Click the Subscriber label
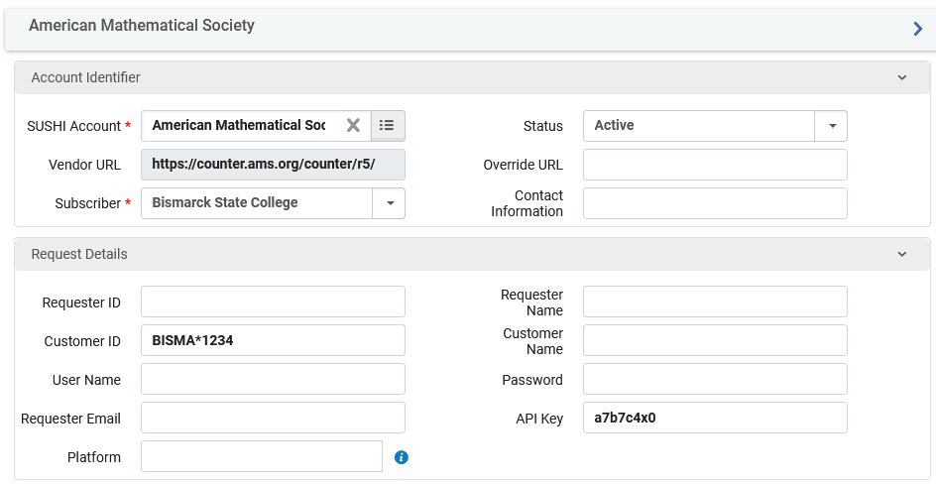Viewport: 936px width, 484px height. click(x=87, y=203)
